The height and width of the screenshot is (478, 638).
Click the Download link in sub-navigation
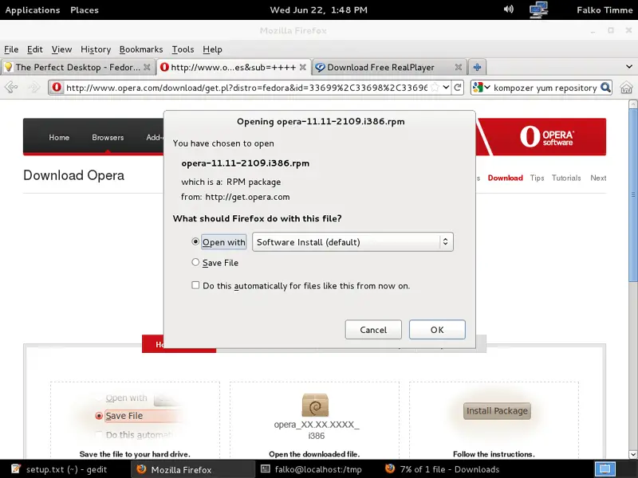506,178
